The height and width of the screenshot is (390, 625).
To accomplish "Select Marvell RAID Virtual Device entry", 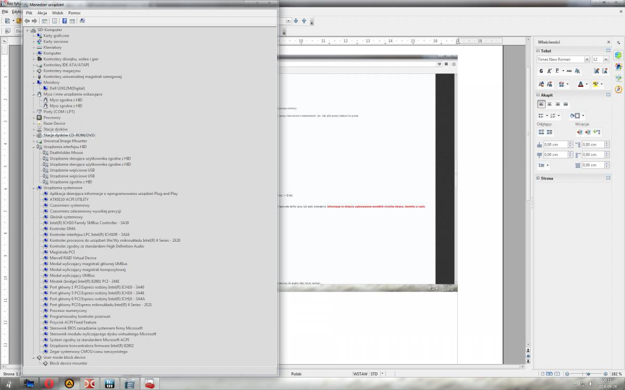I will [73, 258].
